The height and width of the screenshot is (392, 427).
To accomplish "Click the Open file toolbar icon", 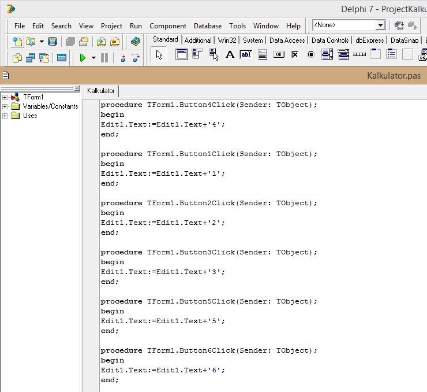I will (31, 42).
